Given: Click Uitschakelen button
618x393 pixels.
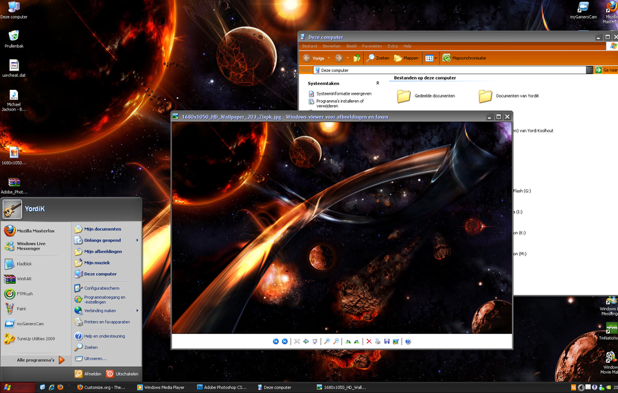Looking at the screenshot, I should (x=122, y=374).
